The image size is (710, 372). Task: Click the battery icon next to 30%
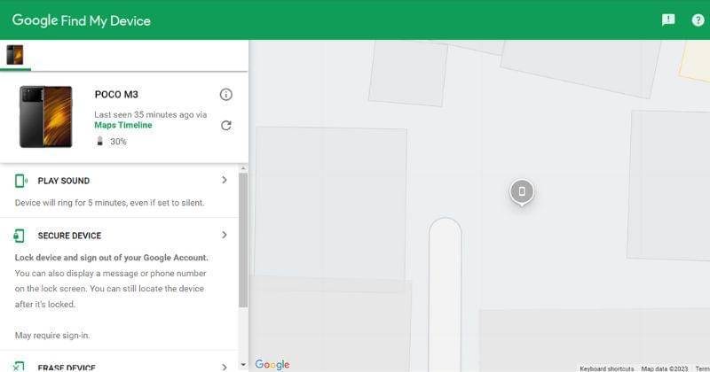[100, 142]
